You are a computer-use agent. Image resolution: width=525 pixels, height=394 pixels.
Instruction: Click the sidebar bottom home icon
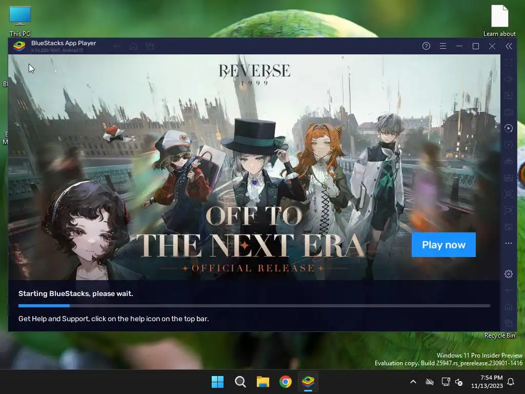point(508,307)
